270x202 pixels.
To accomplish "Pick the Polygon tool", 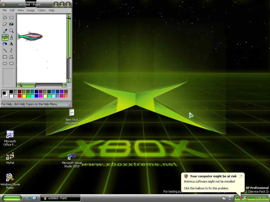I will [x=11, y=57].
